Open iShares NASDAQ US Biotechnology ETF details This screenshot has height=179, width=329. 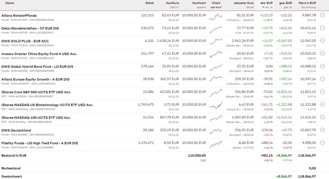point(47,105)
